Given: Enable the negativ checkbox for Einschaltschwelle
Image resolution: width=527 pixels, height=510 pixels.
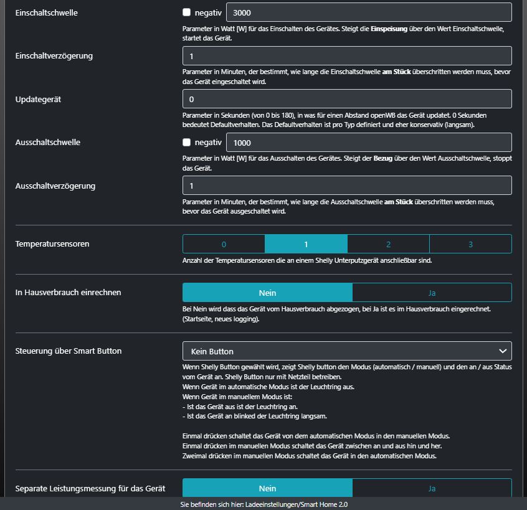Looking at the screenshot, I should tap(187, 12).
